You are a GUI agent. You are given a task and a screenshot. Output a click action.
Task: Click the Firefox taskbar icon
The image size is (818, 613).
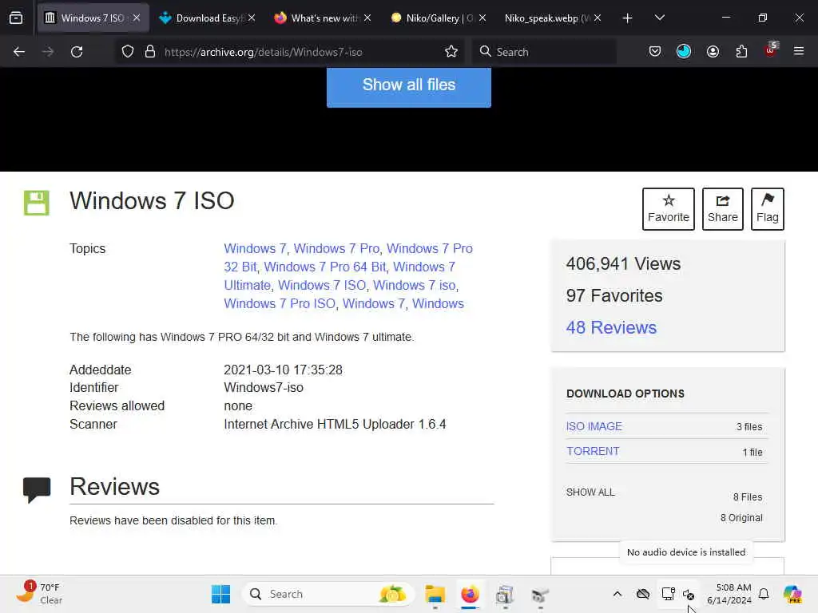tap(470, 594)
